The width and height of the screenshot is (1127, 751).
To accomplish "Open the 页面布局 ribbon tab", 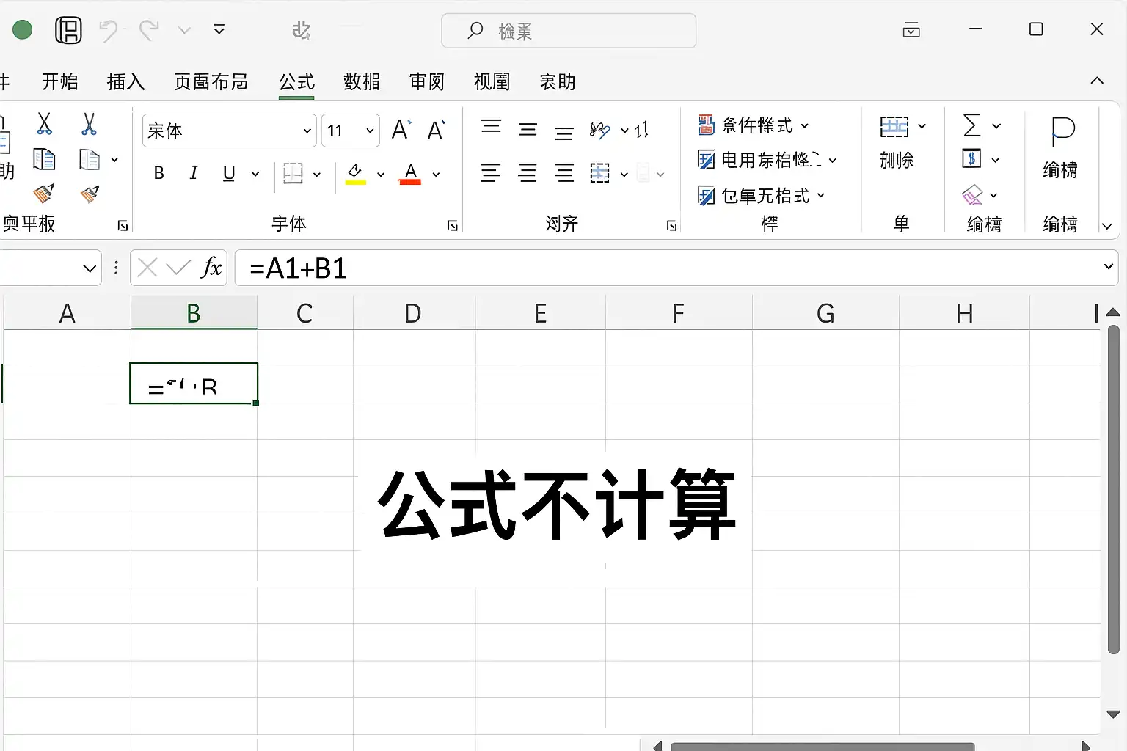I will [x=211, y=81].
